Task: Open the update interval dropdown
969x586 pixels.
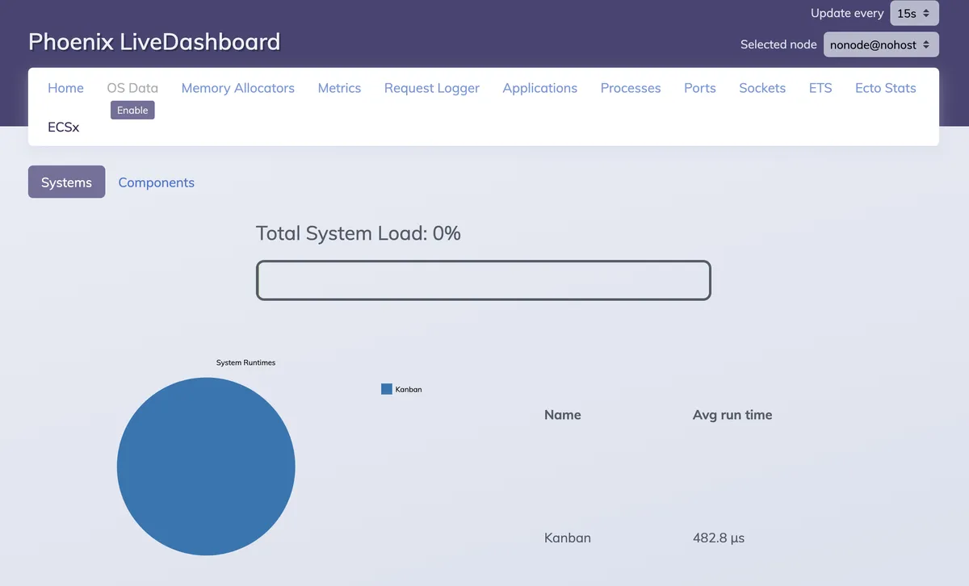Action: 914,13
